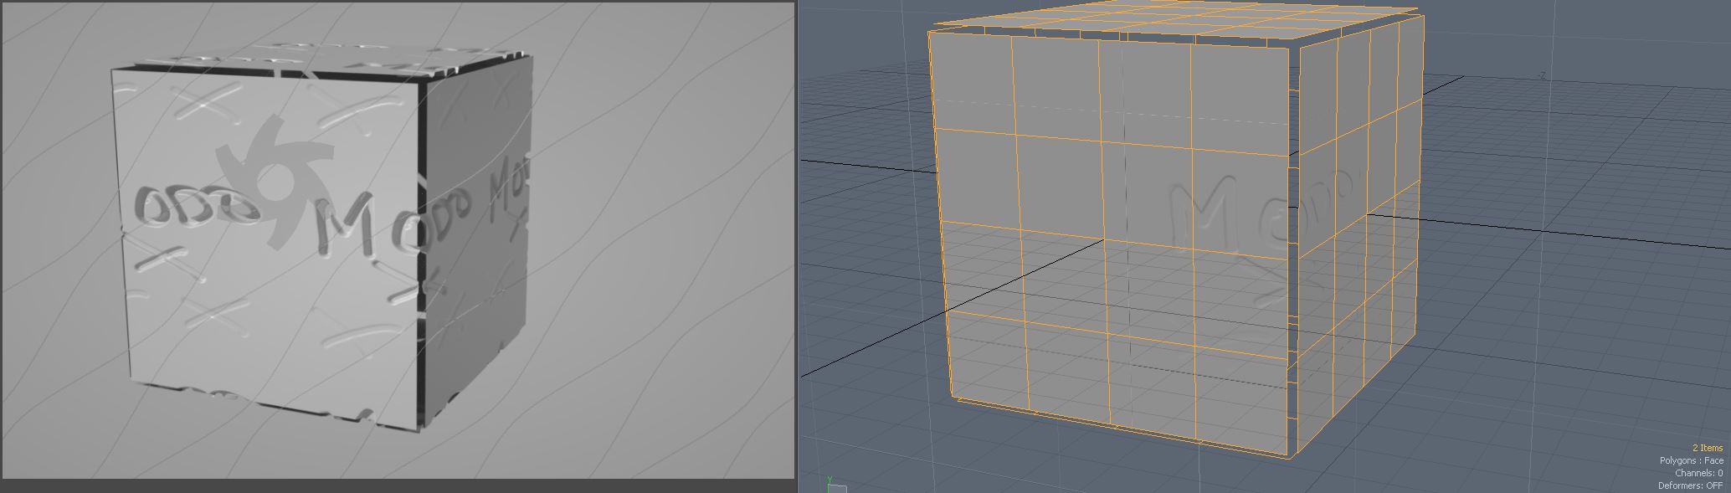1731x493 pixels.
Task: Click the "Polygons : Face" status text
Action: tap(1692, 460)
